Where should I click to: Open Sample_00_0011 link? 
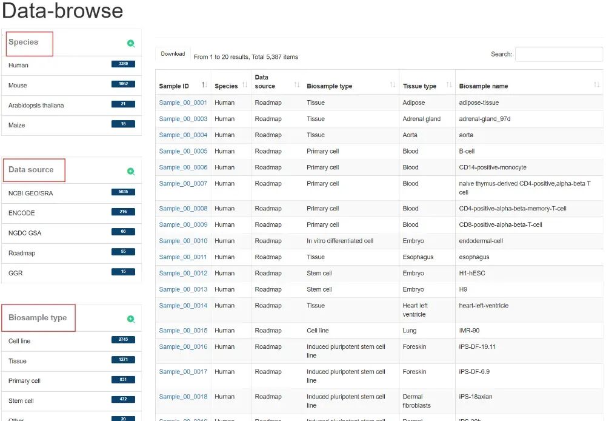point(183,257)
